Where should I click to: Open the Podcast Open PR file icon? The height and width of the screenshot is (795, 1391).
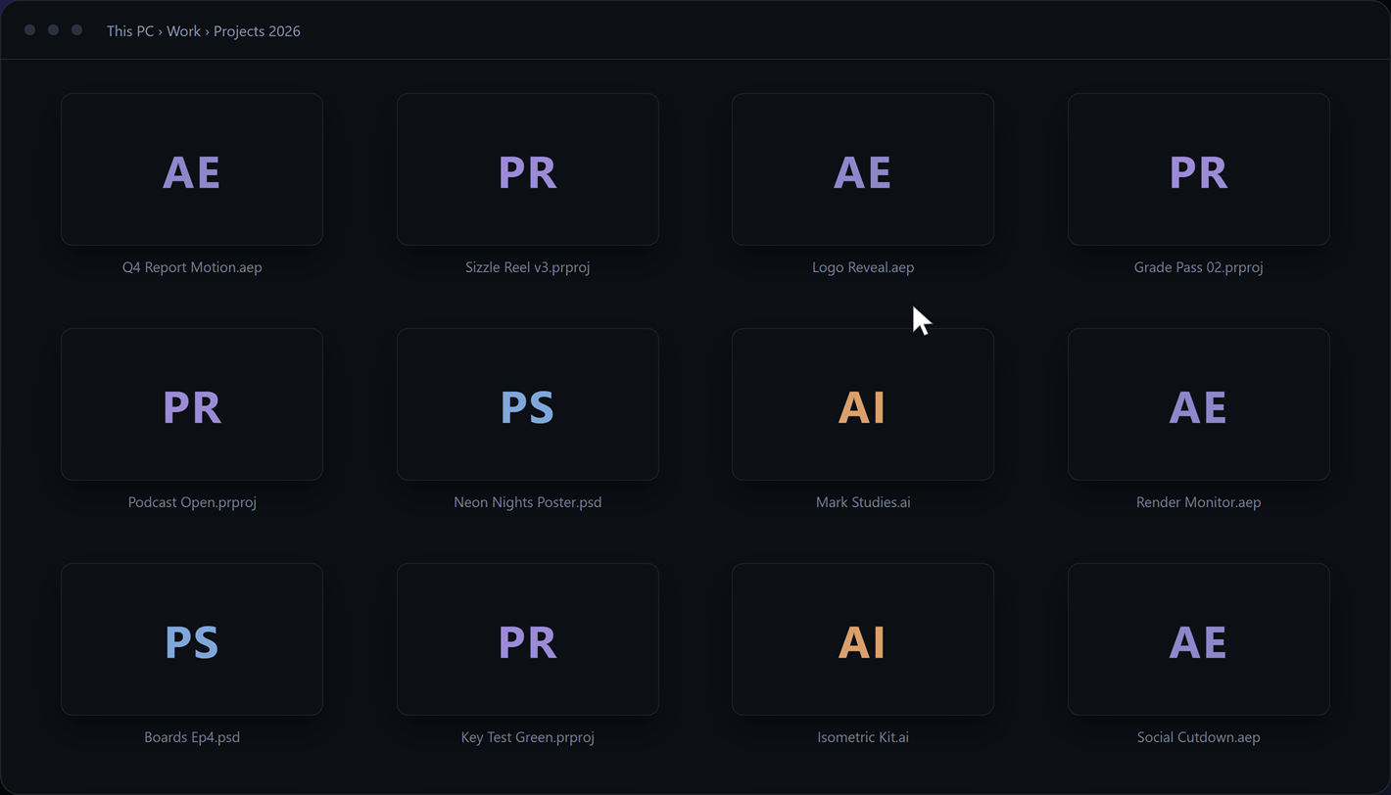tap(192, 404)
